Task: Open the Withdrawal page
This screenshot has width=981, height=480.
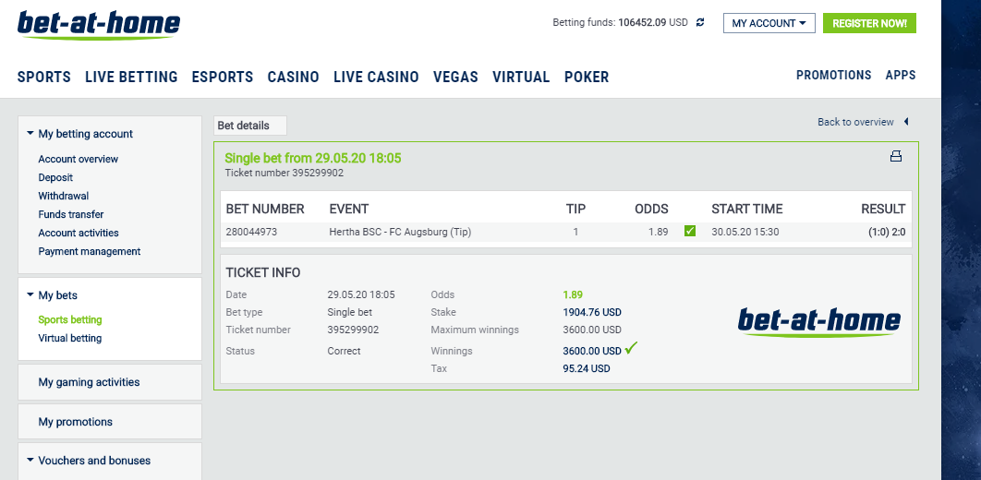Action: (x=63, y=196)
